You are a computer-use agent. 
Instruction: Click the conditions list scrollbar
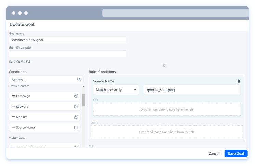(x=83, y=101)
